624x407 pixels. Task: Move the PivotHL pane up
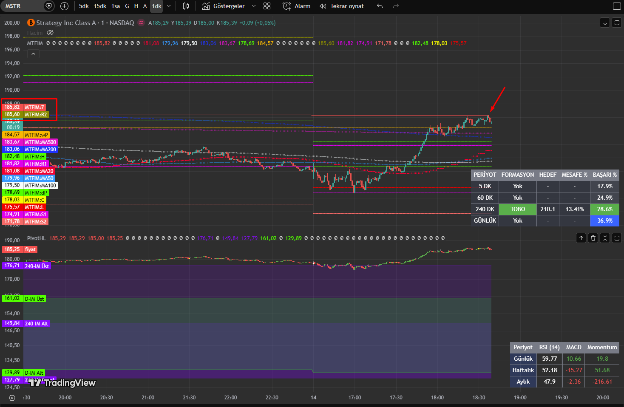tap(581, 238)
